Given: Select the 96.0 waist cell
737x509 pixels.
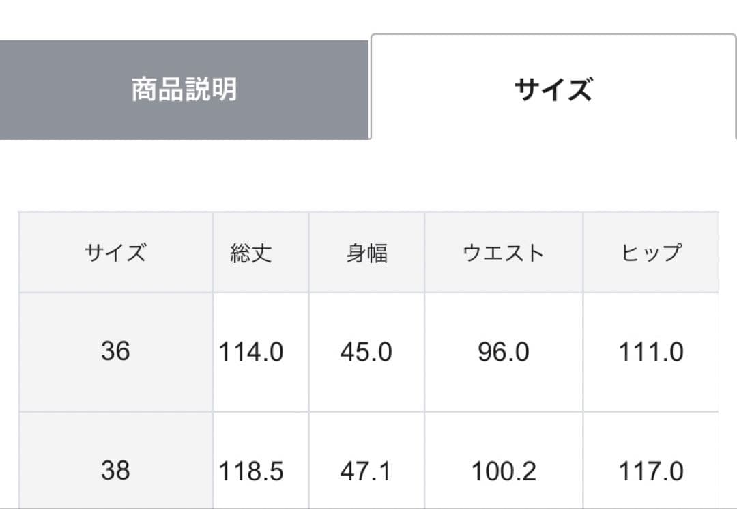Looking at the screenshot, I should [504, 353].
